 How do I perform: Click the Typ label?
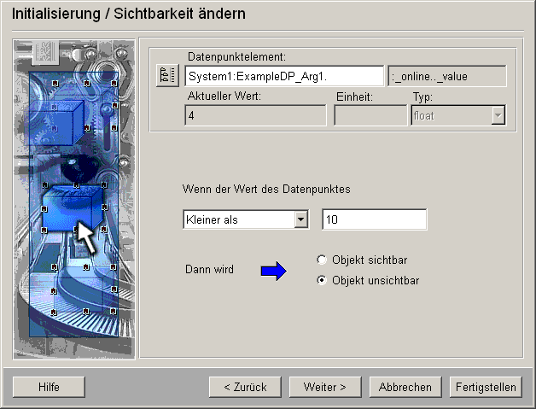point(422,97)
